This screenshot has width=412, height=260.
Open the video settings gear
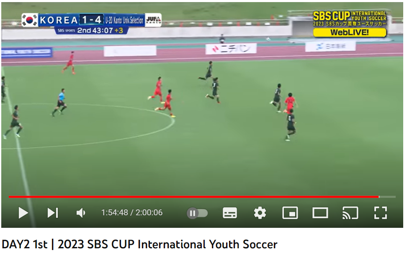260,213
